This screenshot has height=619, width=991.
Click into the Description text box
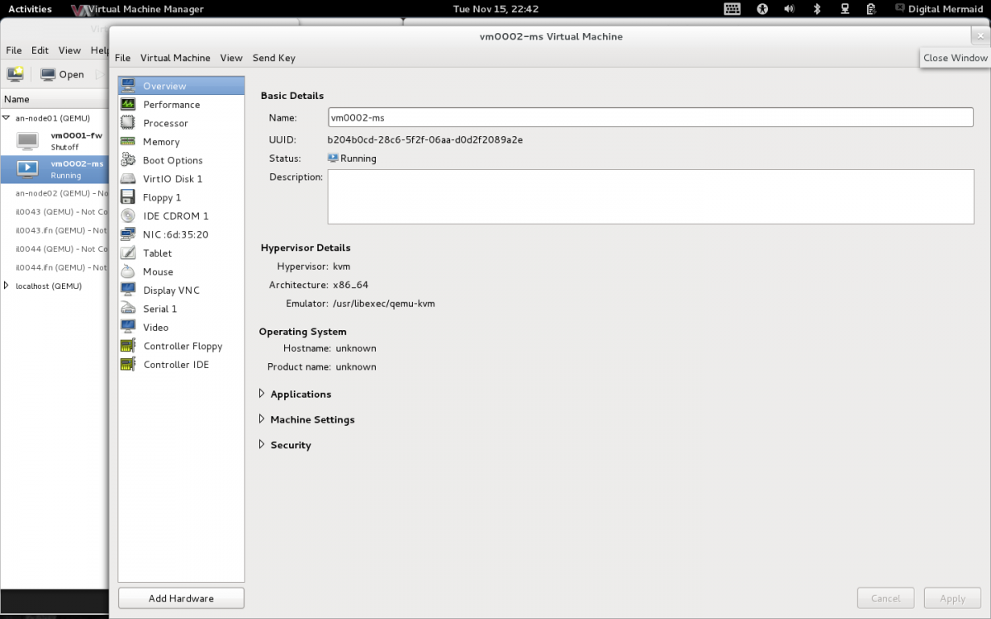650,196
